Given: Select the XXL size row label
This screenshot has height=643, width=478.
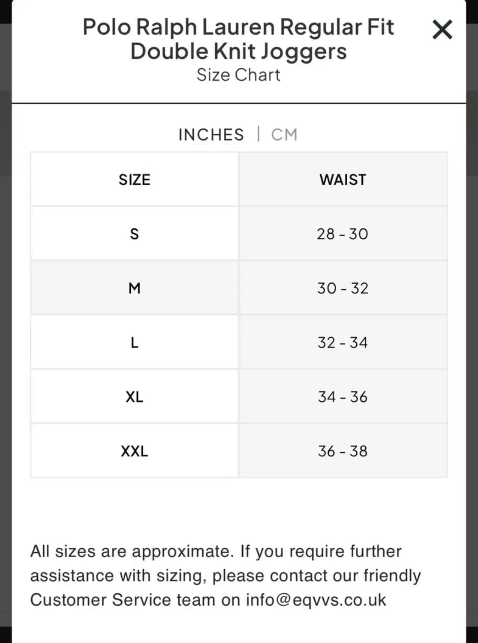Looking at the screenshot, I should click(134, 451).
